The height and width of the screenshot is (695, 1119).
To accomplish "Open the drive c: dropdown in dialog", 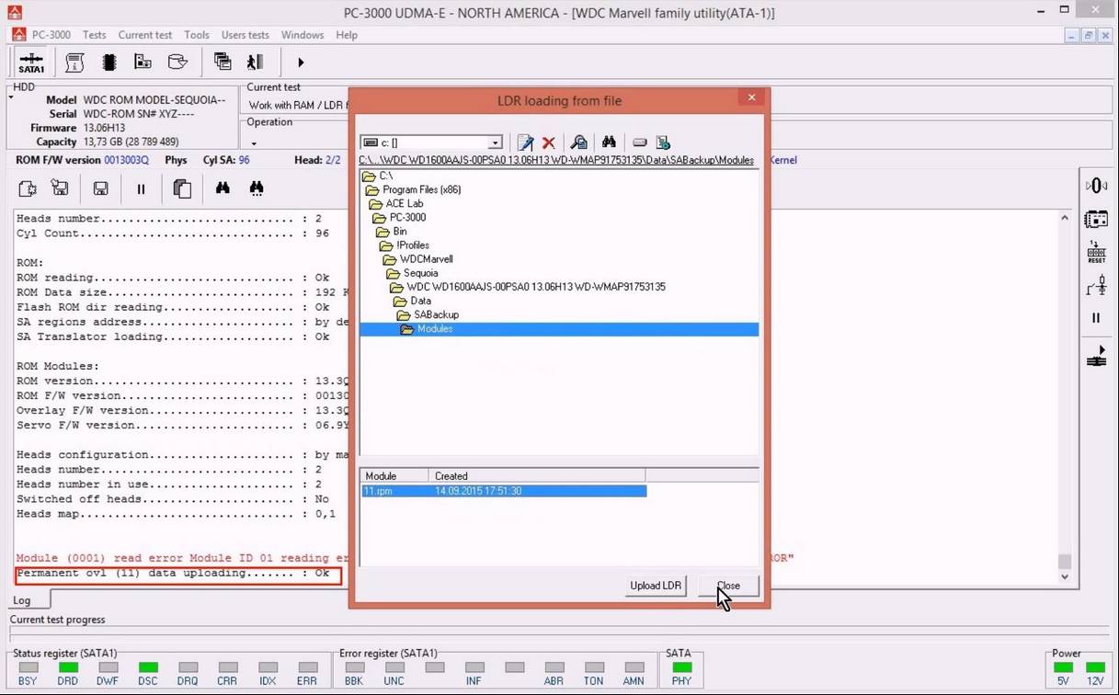I will coord(495,142).
